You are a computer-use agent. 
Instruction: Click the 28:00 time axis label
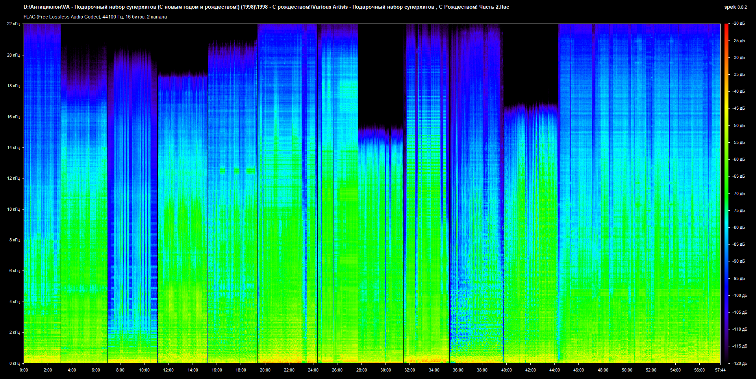[x=361, y=370]
